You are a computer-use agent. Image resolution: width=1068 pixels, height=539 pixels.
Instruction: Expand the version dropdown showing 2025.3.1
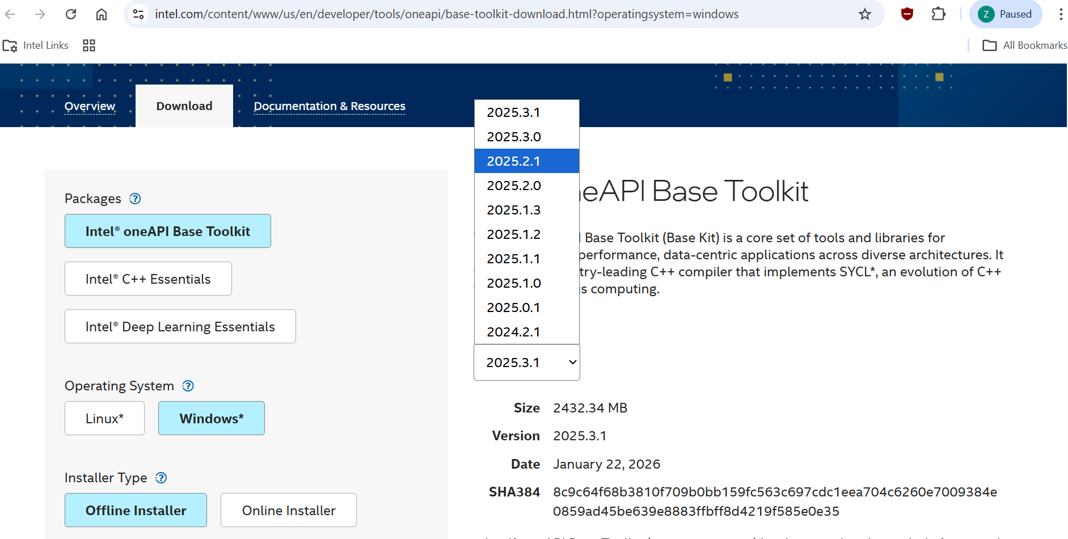point(526,363)
